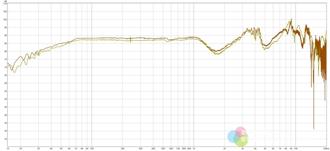Select the 50 dB tick label on vertical axis
330x151 pixels.
(5, 99)
